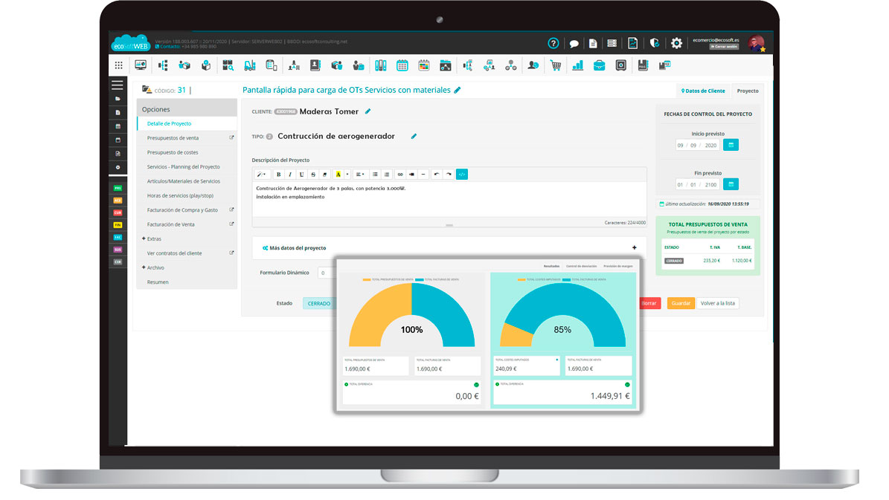Edit client Maderas Tomer pencil icon
889x500 pixels.
(x=368, y=111)
